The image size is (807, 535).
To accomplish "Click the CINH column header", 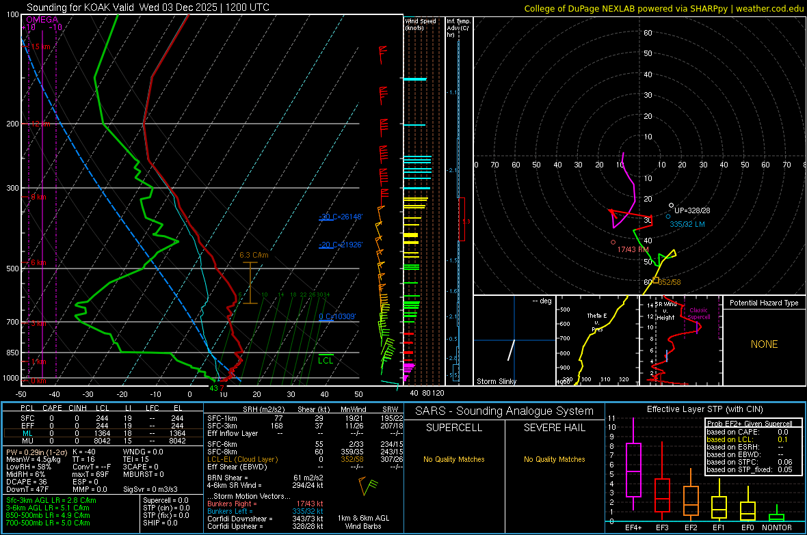I will click(78, 408).
